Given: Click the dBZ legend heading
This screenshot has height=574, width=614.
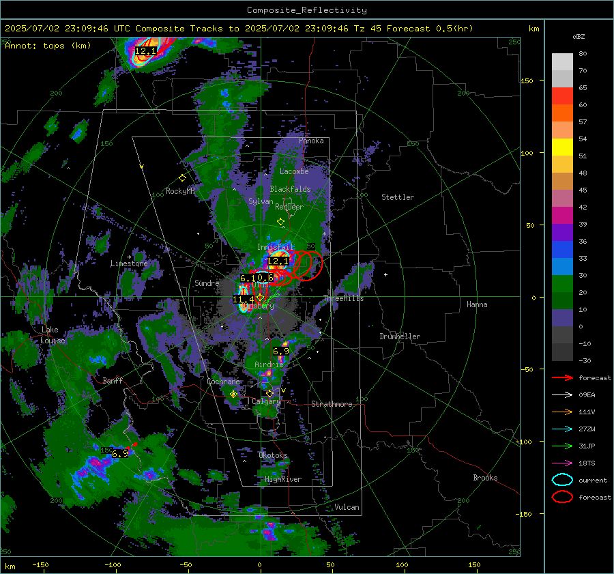Looking at the screenshot, I should coord(579,36).
